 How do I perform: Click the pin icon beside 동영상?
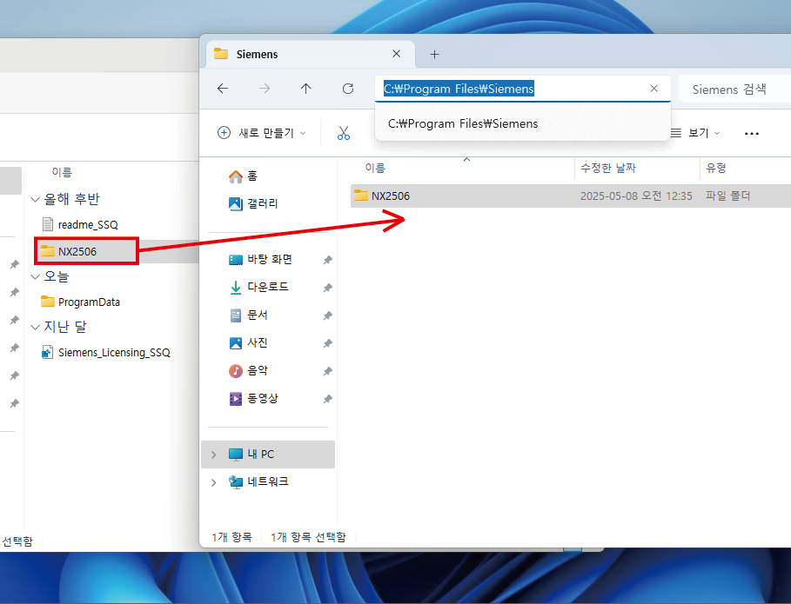tap(327, 399)
